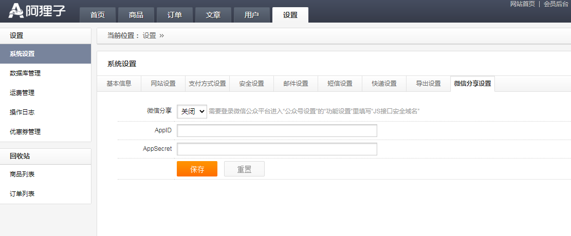Focus the AppSecret text box
The height and width of the screenshot is (236, 571).
pos(277,149)
